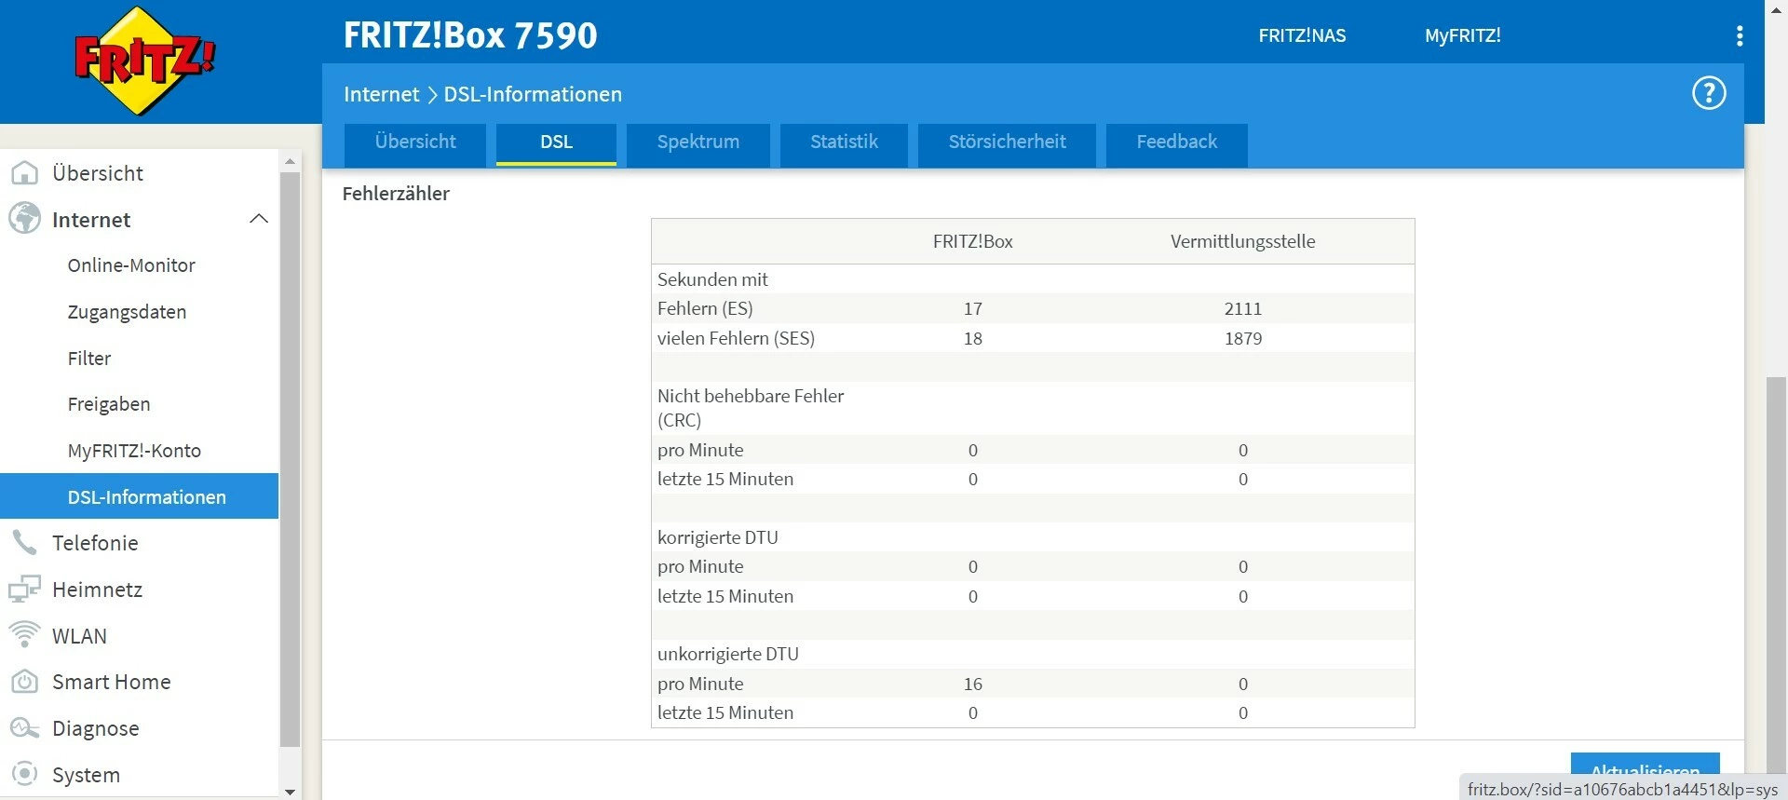The width and height of the screenshot is (1788, 800).
Task: Open WLAN menu label
Action: point(80,636)
